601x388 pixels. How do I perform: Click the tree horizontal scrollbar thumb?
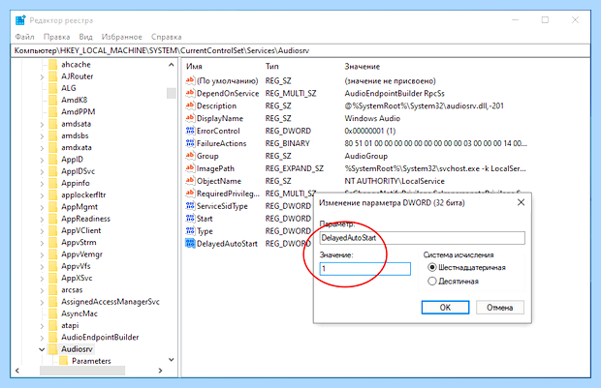click(x=82, y=371)
